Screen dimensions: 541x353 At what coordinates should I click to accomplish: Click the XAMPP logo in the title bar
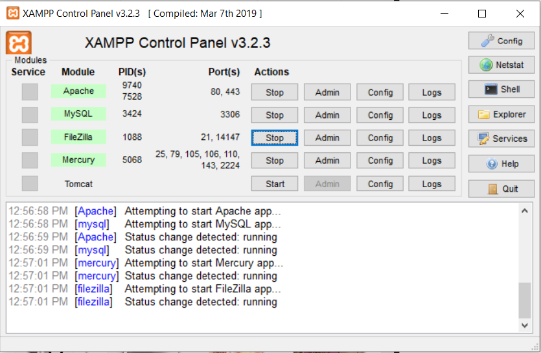13,13
